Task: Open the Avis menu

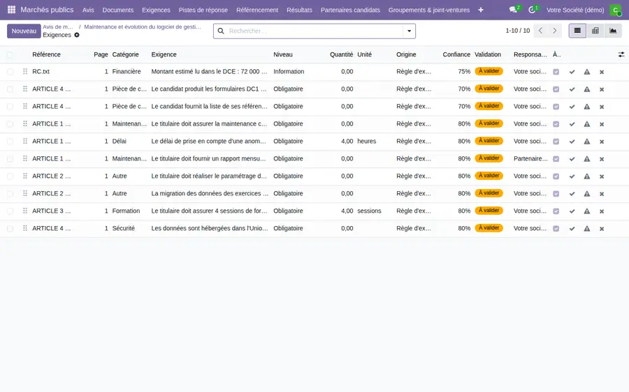Action: [88, 10]
